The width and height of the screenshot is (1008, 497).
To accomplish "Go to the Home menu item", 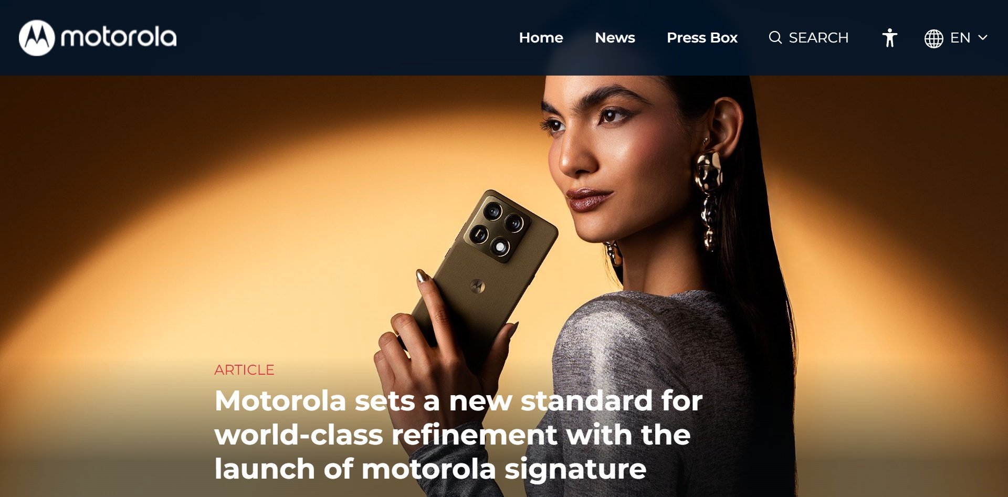I will [541, 38].
